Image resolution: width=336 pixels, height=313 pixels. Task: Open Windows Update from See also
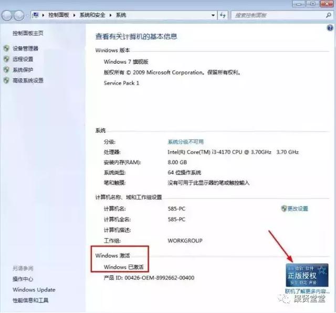pyautogui.click(x=34, y=290)
